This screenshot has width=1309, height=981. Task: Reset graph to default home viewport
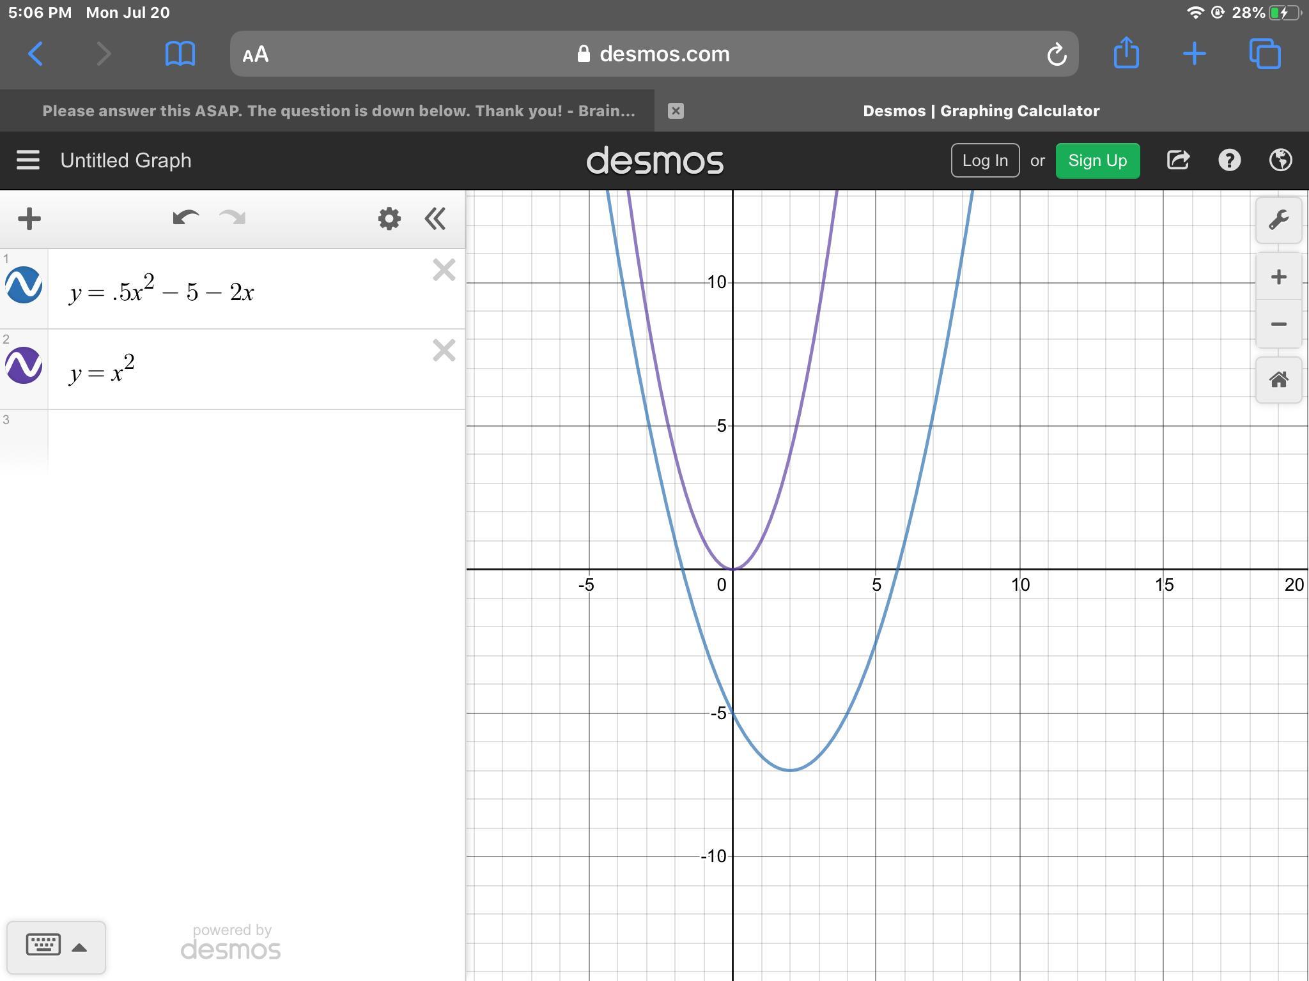tap(1278, 380)
